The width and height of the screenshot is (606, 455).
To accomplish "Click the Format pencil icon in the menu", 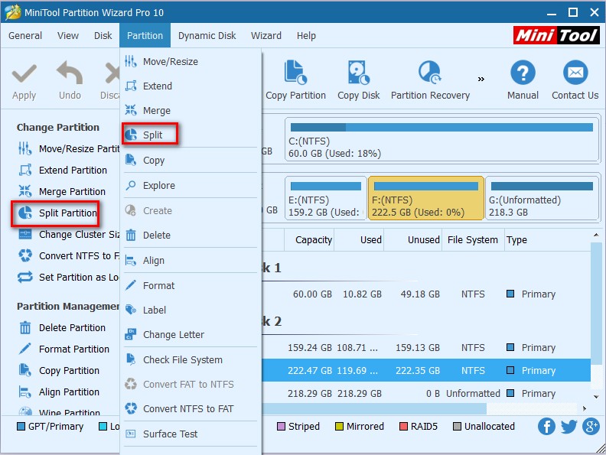I will click(x=131, y=285).
